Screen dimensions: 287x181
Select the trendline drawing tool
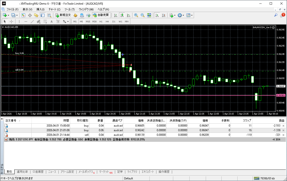pyautogui.click(x=32, y=21)
